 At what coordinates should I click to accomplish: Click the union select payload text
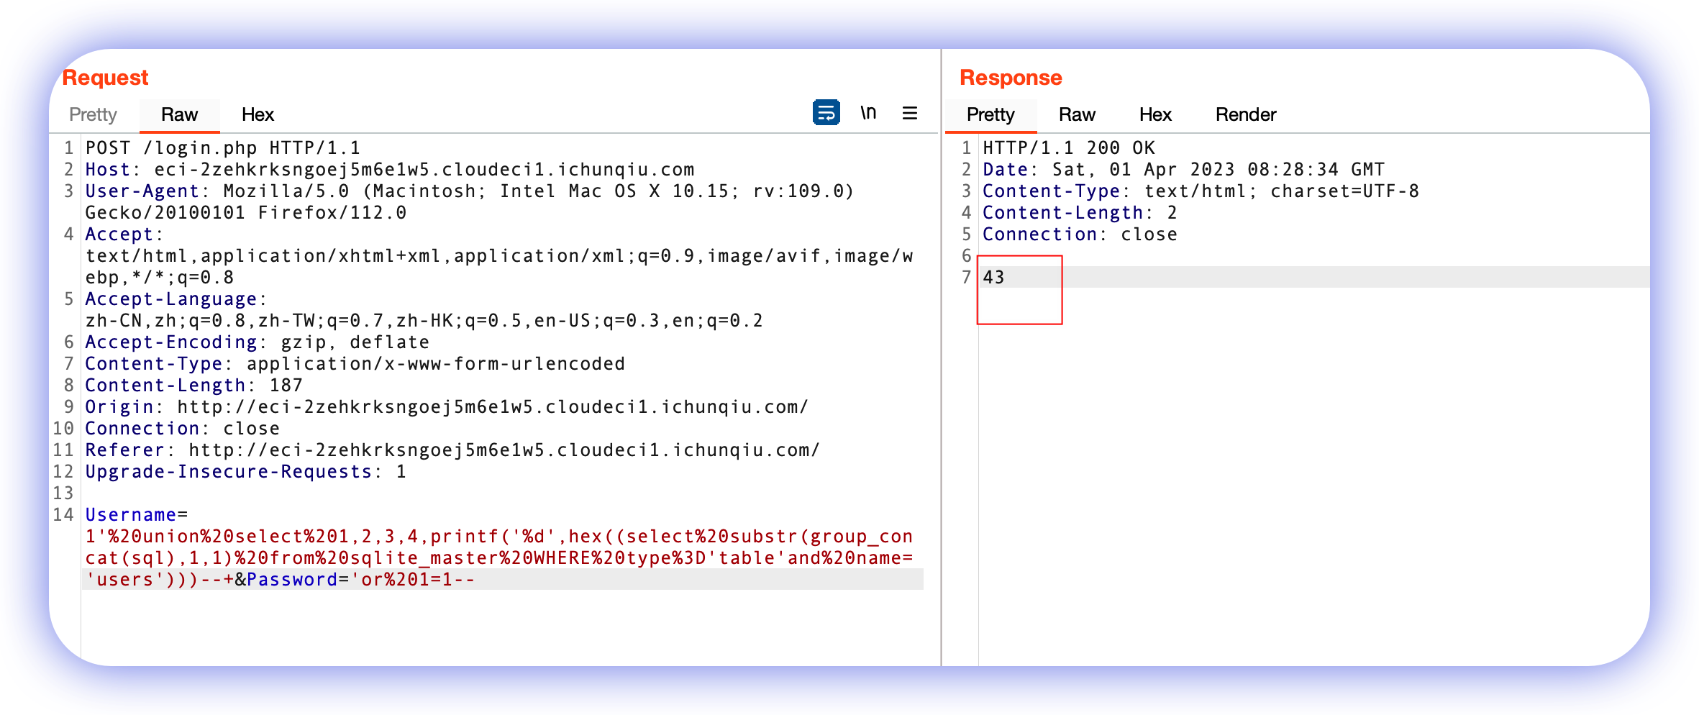[x=498, y=558]
